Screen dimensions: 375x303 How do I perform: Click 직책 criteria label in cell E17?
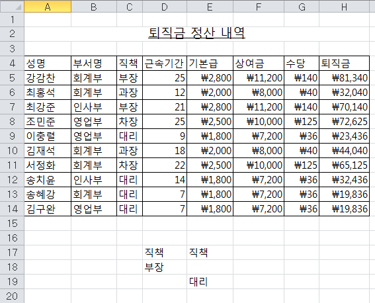[x=210, y=252]
